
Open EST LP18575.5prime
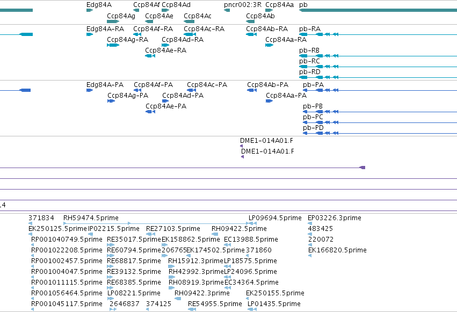point(250,261)
